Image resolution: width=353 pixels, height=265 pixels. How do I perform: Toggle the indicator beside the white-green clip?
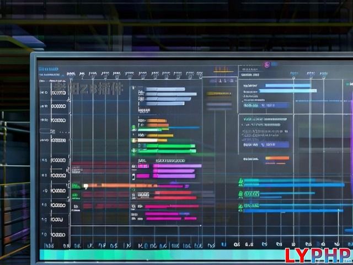133,140
